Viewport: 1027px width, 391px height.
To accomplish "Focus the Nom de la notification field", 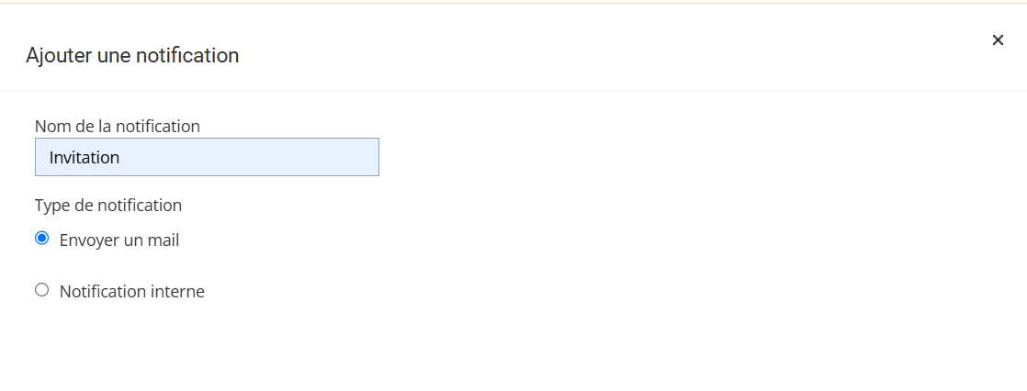I will [207, 157].
